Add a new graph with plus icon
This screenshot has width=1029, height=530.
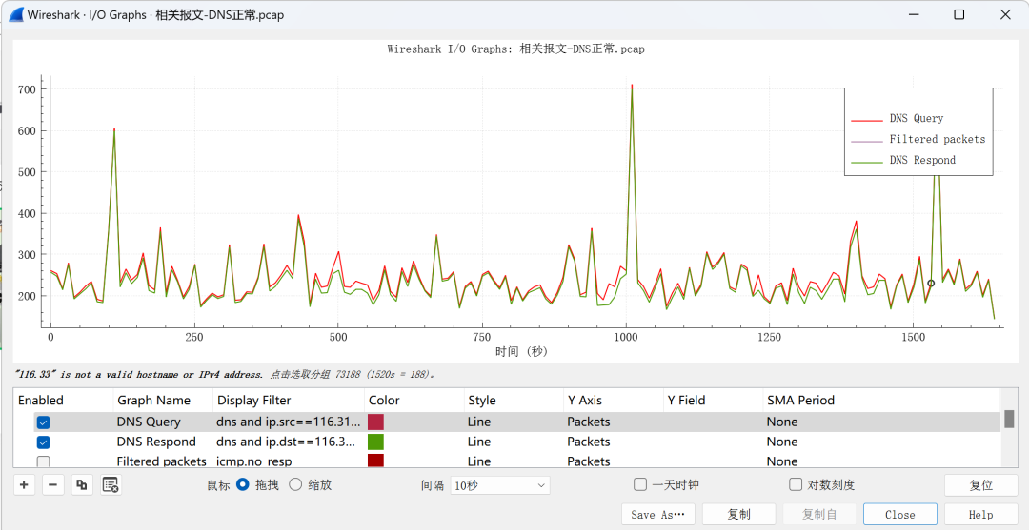coord(24,485)
